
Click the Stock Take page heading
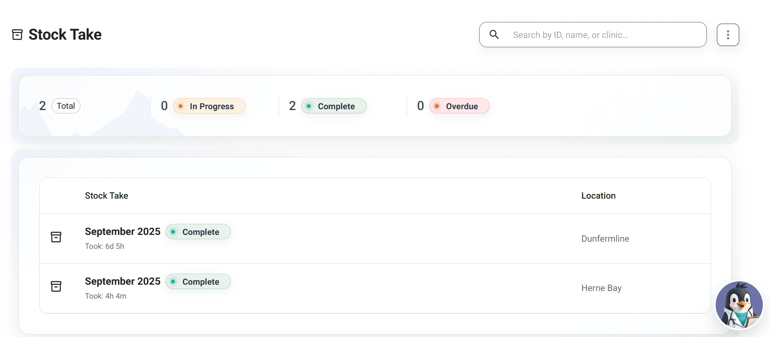65,35
